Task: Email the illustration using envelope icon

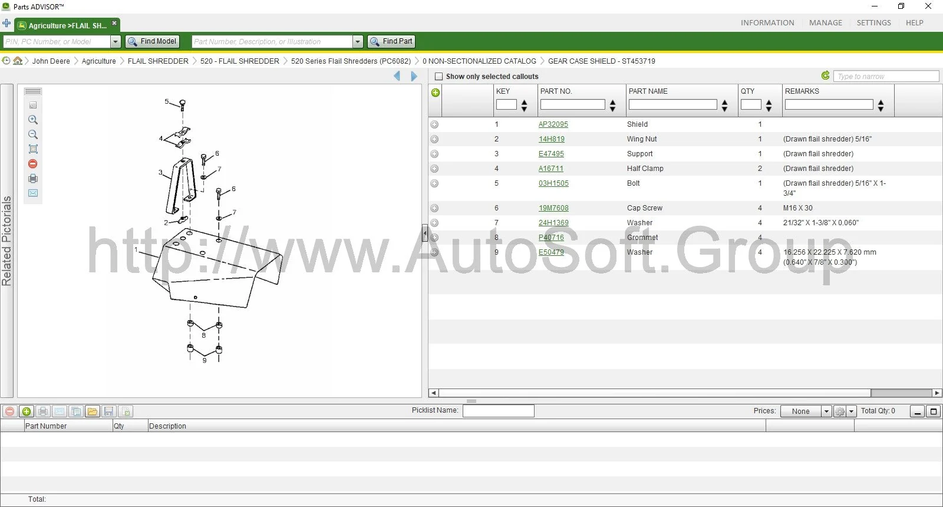Action: (x=33, y=193)
